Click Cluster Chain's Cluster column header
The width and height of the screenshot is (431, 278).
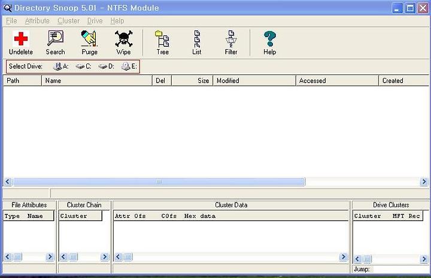pyautogui.click(x=80, y=216)
